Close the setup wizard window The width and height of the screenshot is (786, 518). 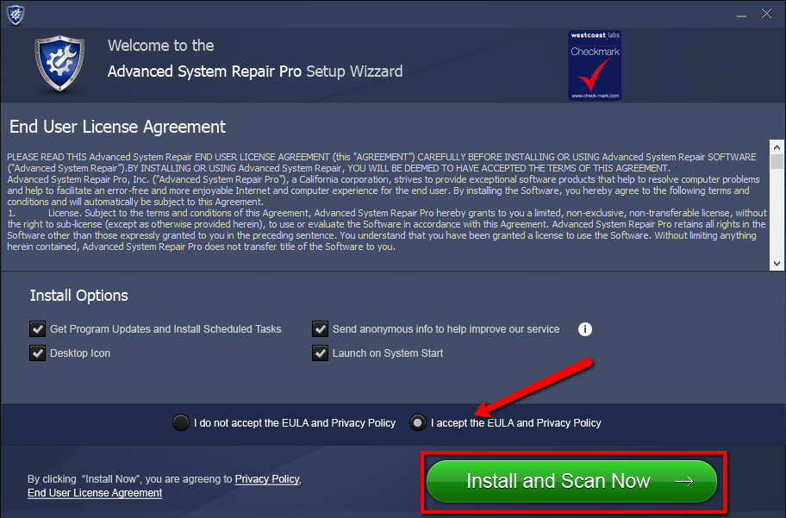[x=767, y=14]
